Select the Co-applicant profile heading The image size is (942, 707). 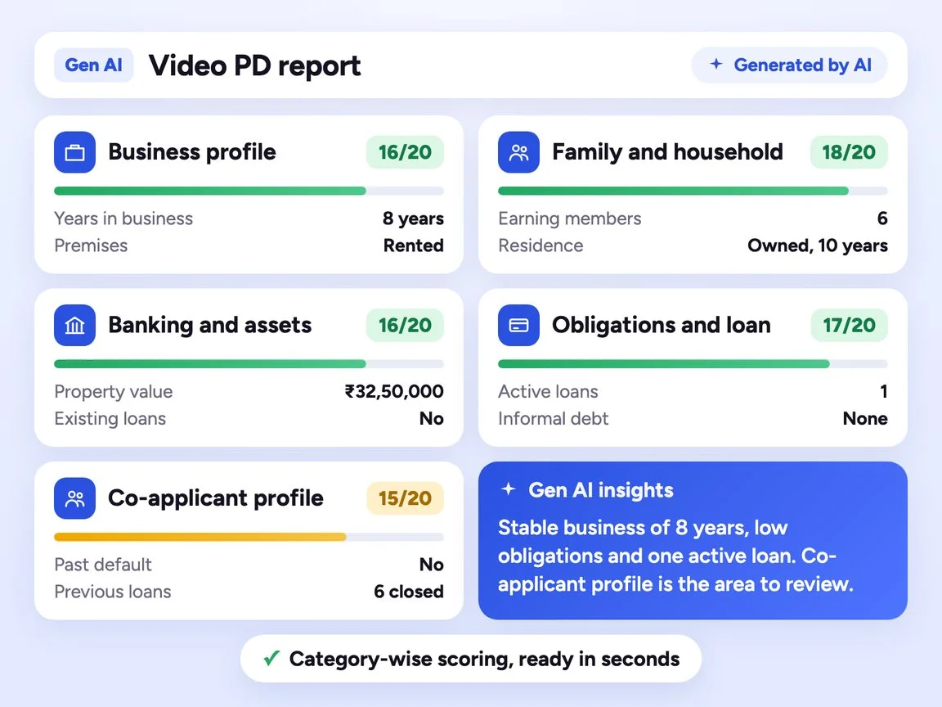216,498
